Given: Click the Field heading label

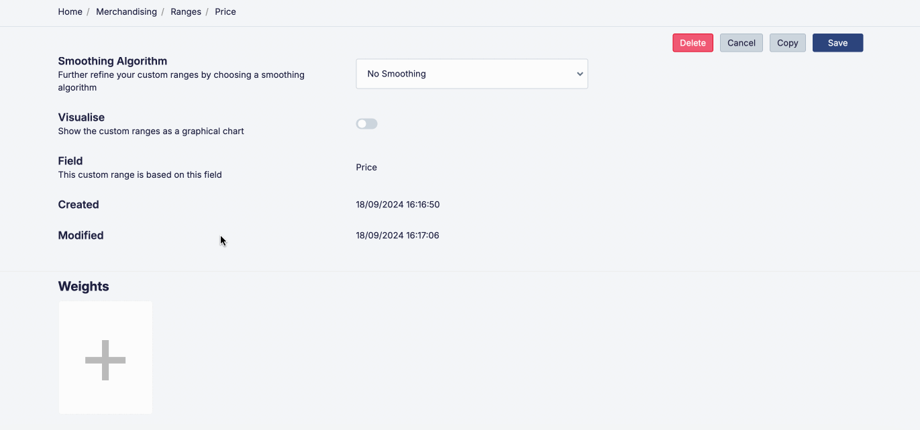Looking at the screenshot, I should point(70,161).
